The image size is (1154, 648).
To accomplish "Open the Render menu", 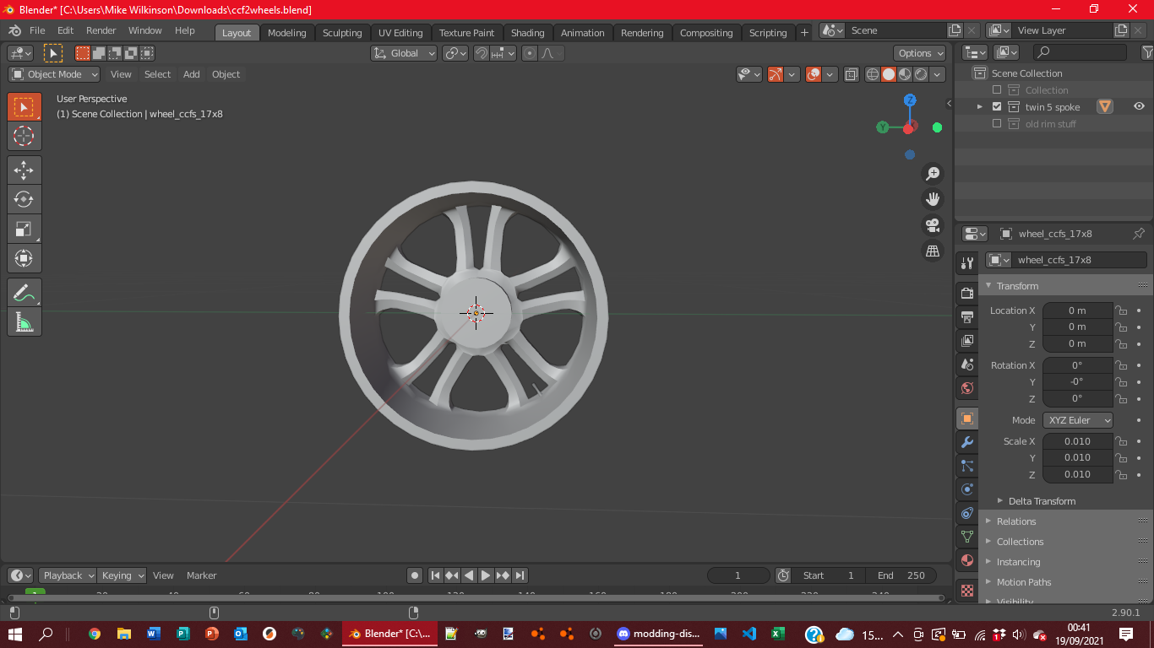I will click(x=101, y=30).
